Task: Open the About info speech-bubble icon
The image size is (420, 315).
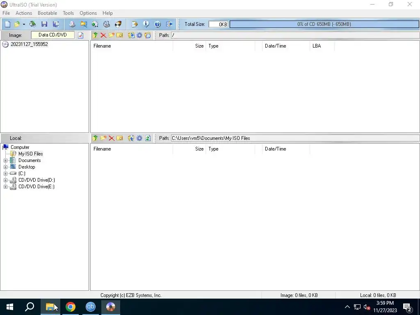Action: pyautogui.click(x=146, y=24)
